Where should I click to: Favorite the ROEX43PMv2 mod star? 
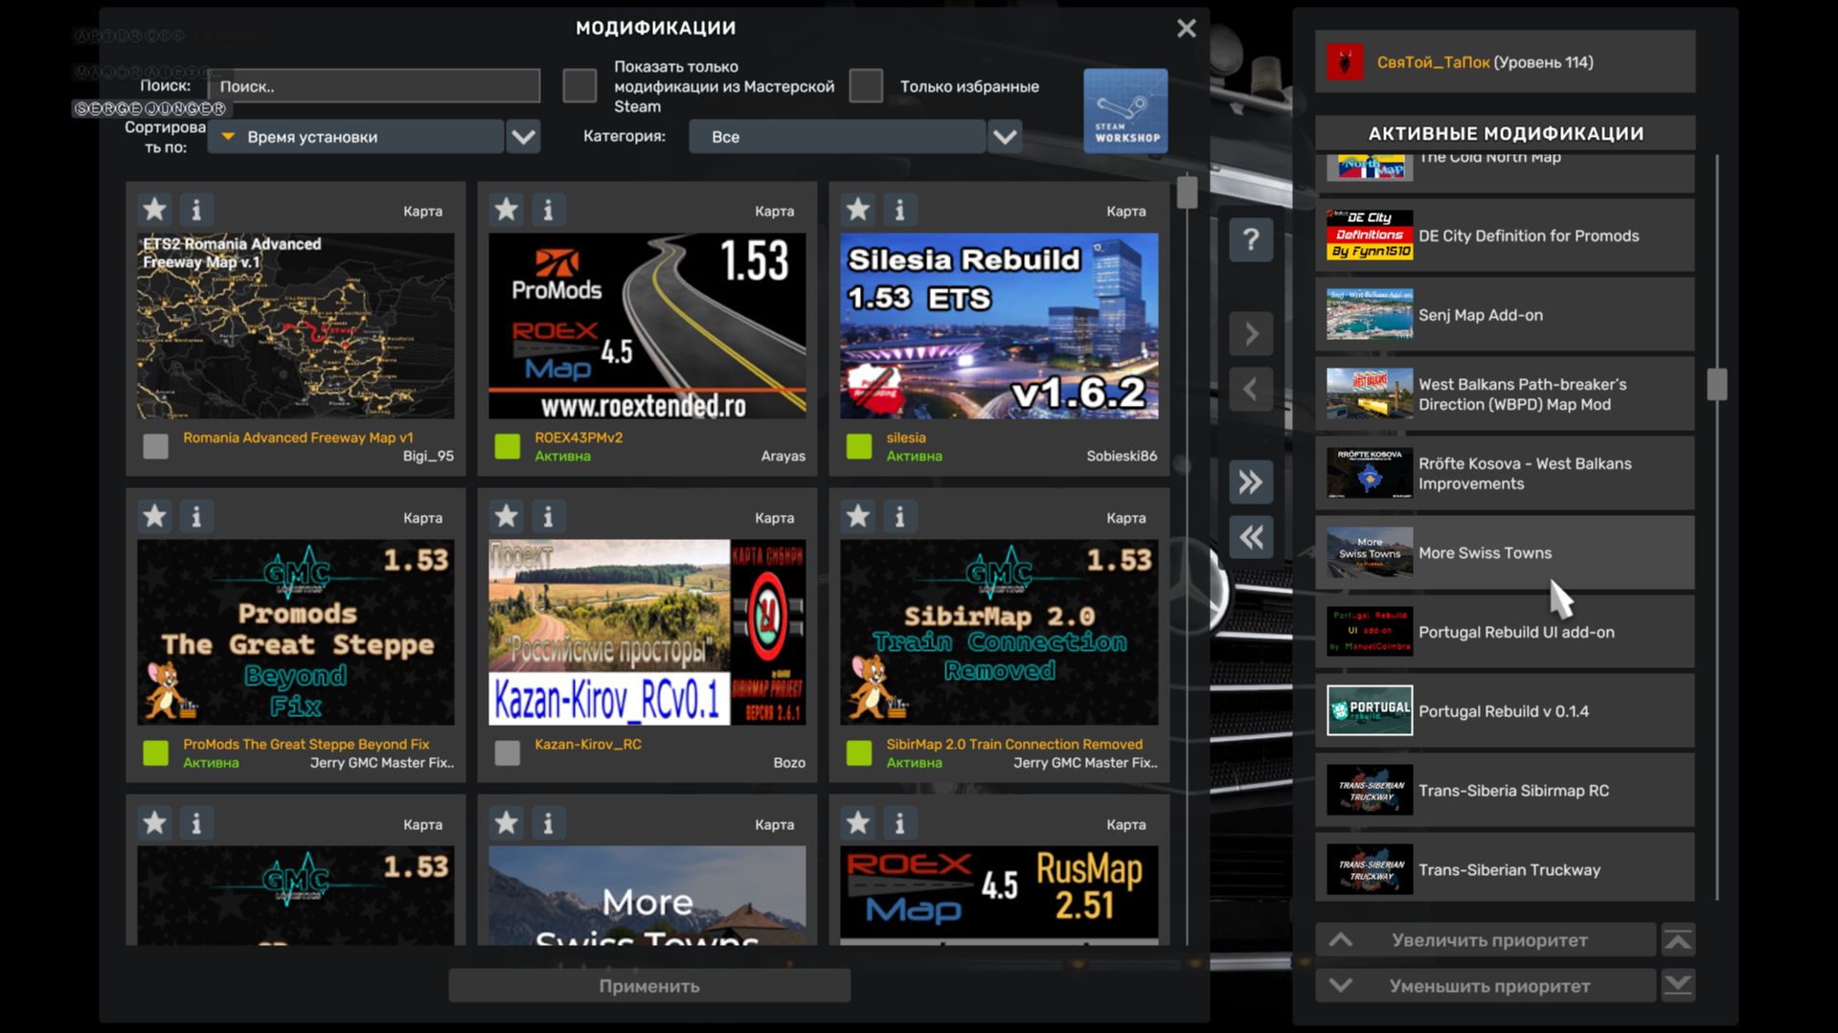click(x=506, y=209)
